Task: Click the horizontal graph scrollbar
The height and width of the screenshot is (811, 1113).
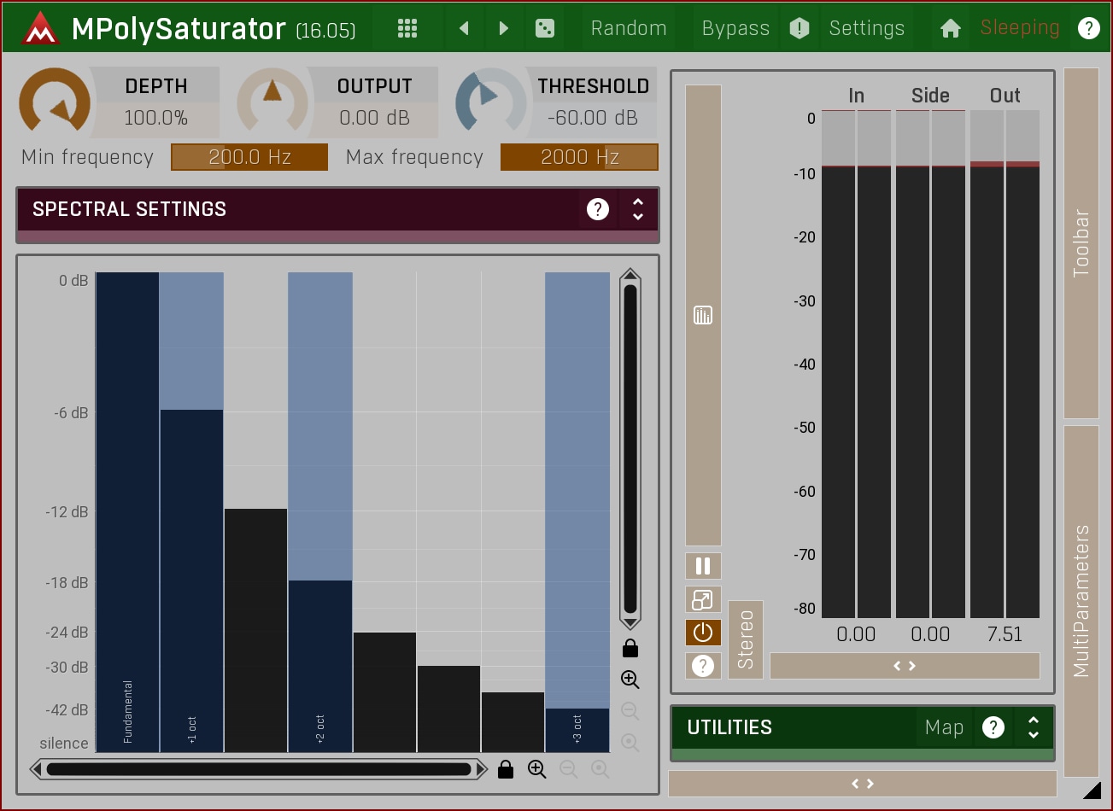Action: tap(259, 769)
